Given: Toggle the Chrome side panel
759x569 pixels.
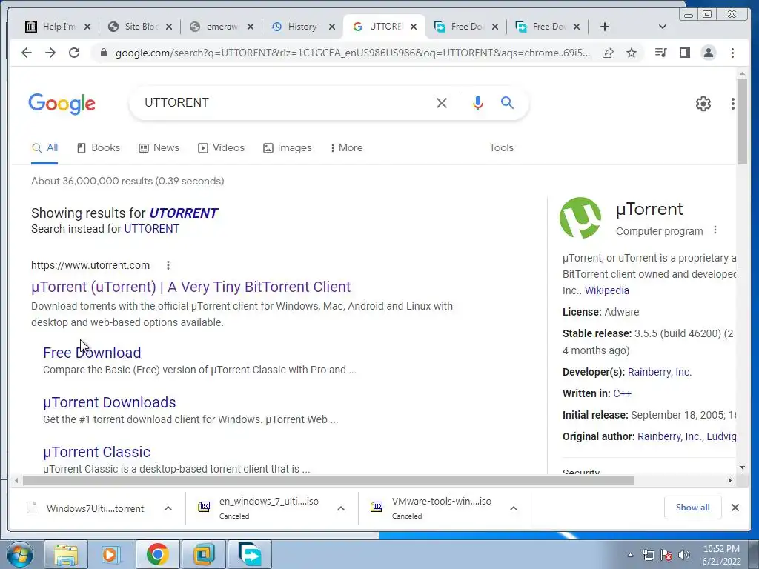Looking at the screenshot, I should [684, 53].
